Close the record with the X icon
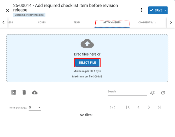The image size is (175, 137). 7,10
